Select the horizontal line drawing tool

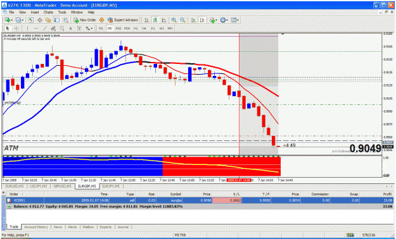pos(36,28)
